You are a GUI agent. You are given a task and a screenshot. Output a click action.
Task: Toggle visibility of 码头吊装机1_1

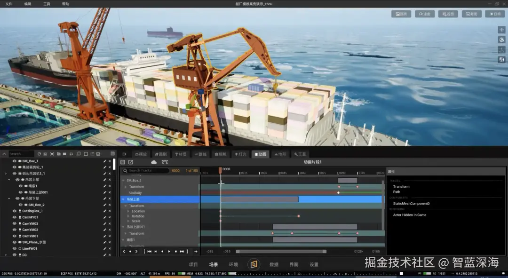click(x=14, y=174)
